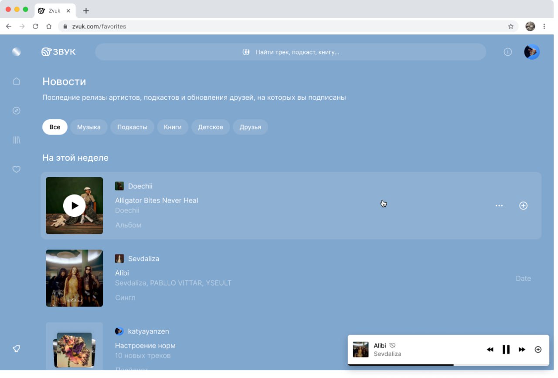Go back in browser history

tap(9, 27)
